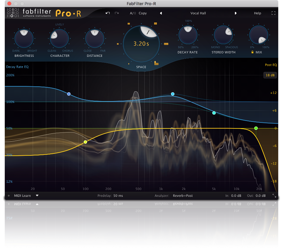Click the undo arrow icon

pyautogui.click(x=108, y=13)
